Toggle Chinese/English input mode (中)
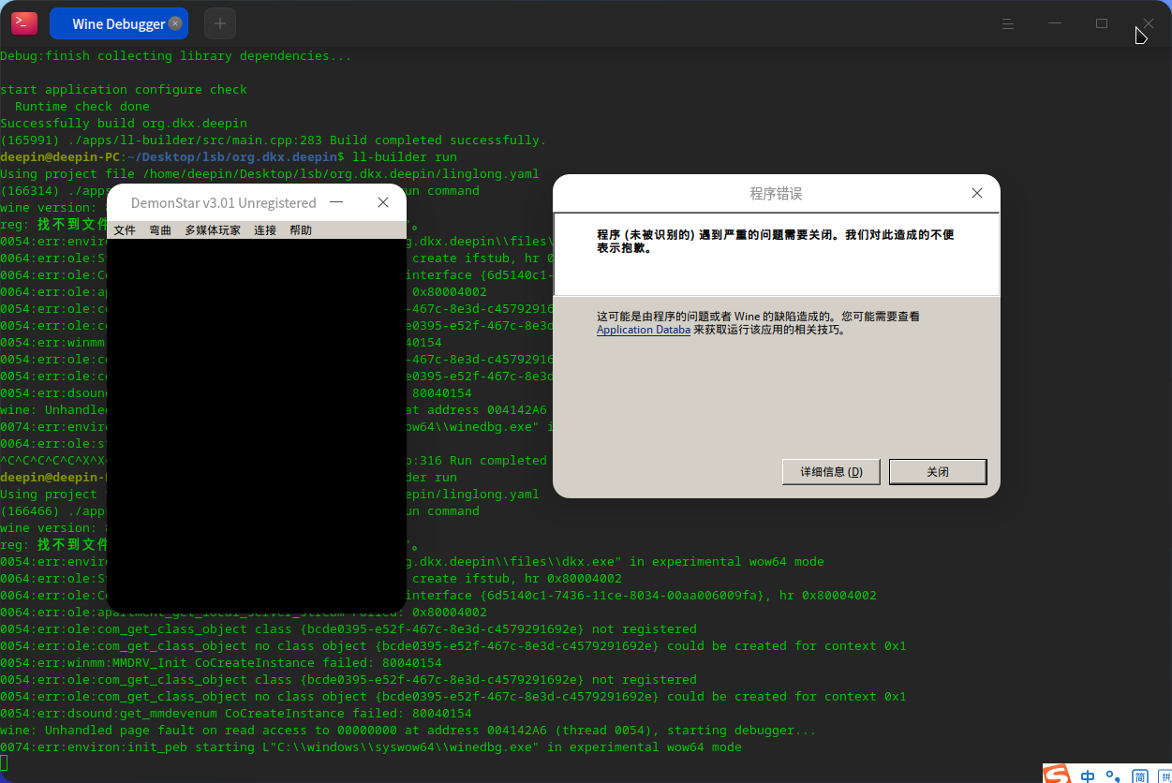Image resolution: width=1172 pixels, height=783 pixels. [1088, 776]
